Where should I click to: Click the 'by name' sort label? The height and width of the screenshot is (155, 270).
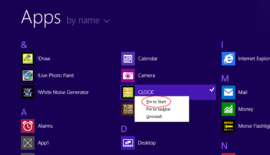point(83,21)
